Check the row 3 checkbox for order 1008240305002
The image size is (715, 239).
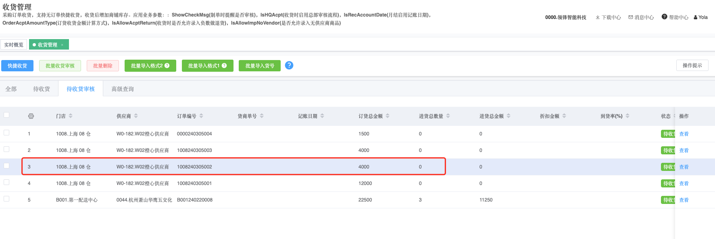[6, 166]
